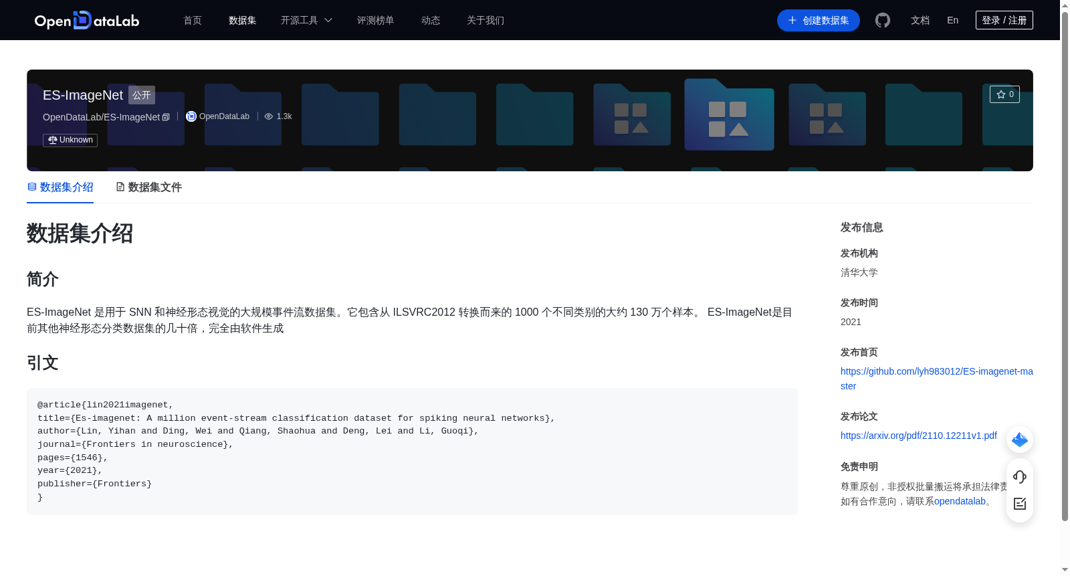Open the 文档 link

(x=920, y=20)
